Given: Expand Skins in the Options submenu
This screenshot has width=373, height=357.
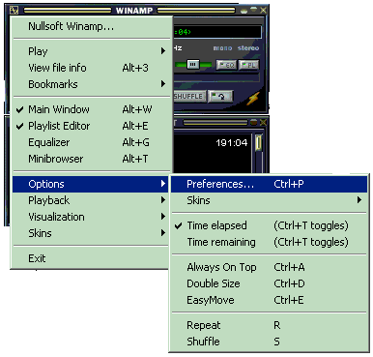Looking at the screenshot, I should tap(269, 200).
